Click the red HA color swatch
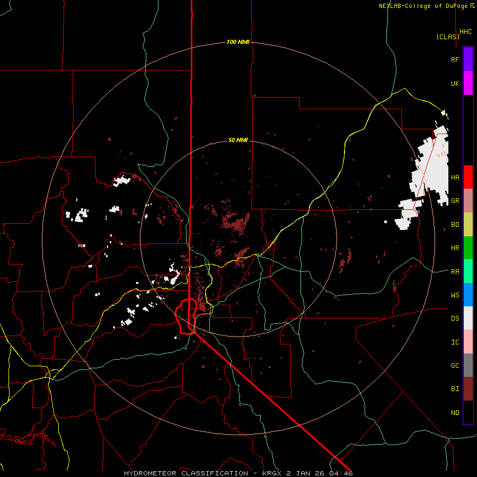The width and height of the screenshot is (477, 477). (x=468, y=177)
